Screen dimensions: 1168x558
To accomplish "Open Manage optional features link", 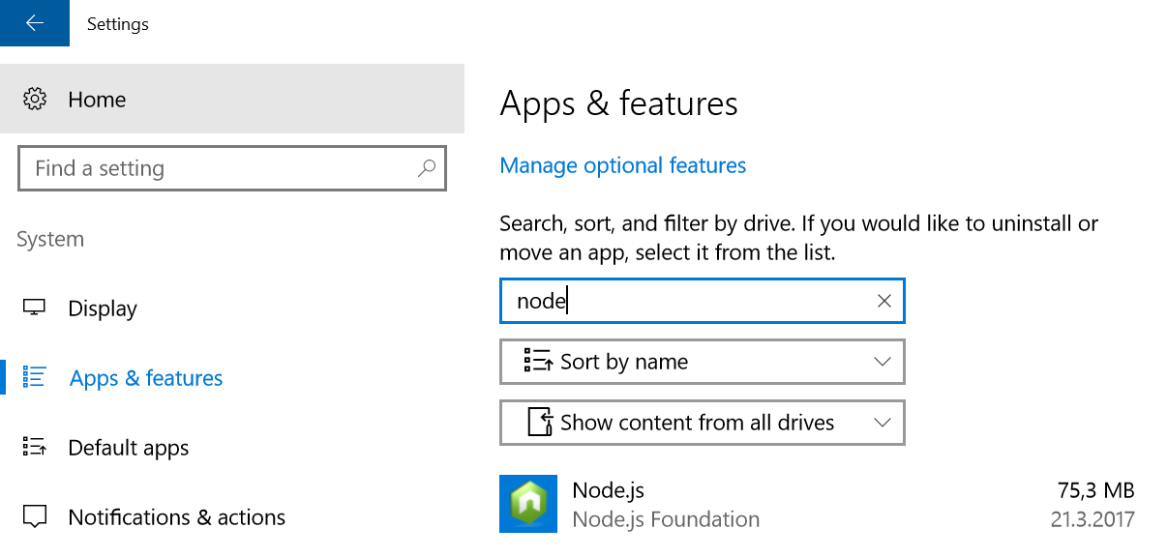I will (x=623, y=165).
